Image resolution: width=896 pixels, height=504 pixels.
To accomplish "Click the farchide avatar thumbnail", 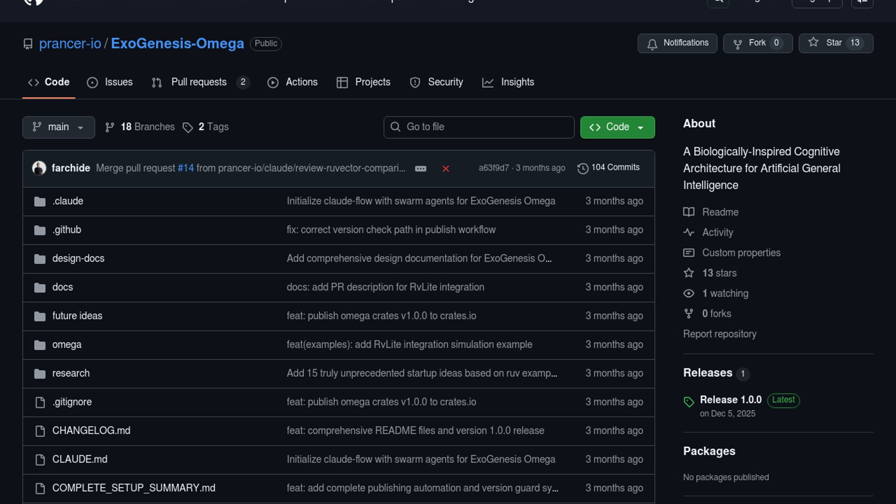I will click(39, 168).
